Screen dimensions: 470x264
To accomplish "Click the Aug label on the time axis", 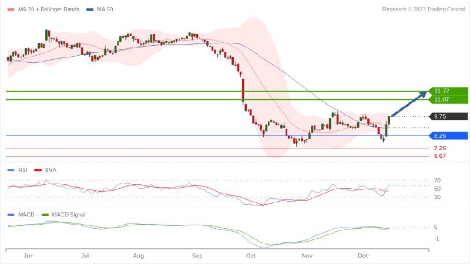I will click(139, 256).
